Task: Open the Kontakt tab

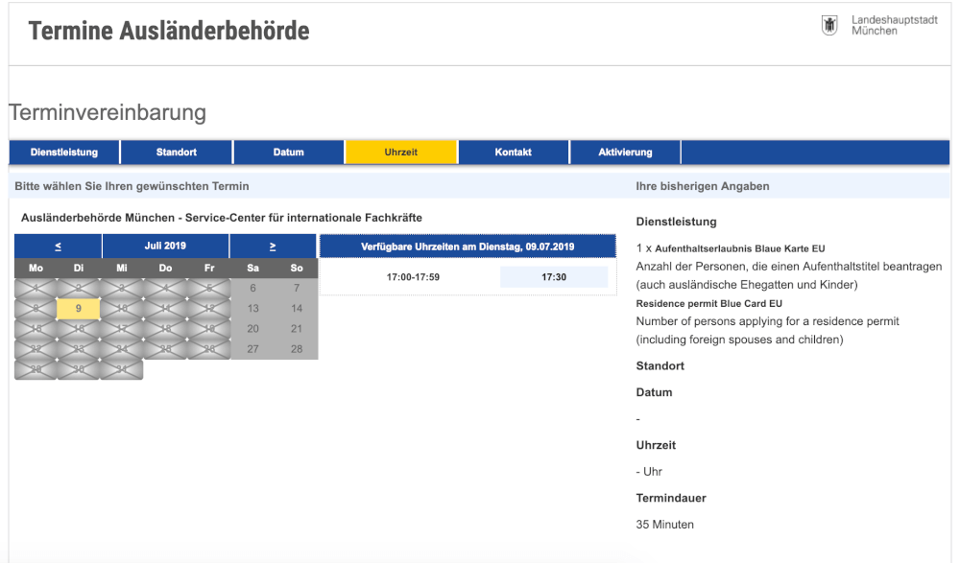Action: pyautogui.click(x=514, y=152)
